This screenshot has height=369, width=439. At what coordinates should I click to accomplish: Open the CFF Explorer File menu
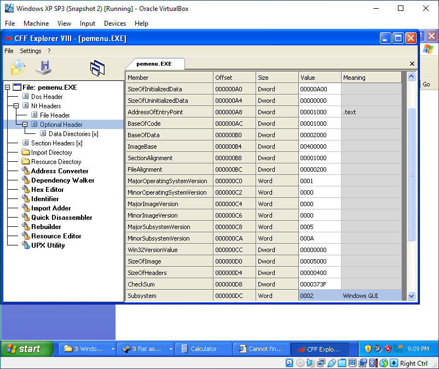(9, 51)
